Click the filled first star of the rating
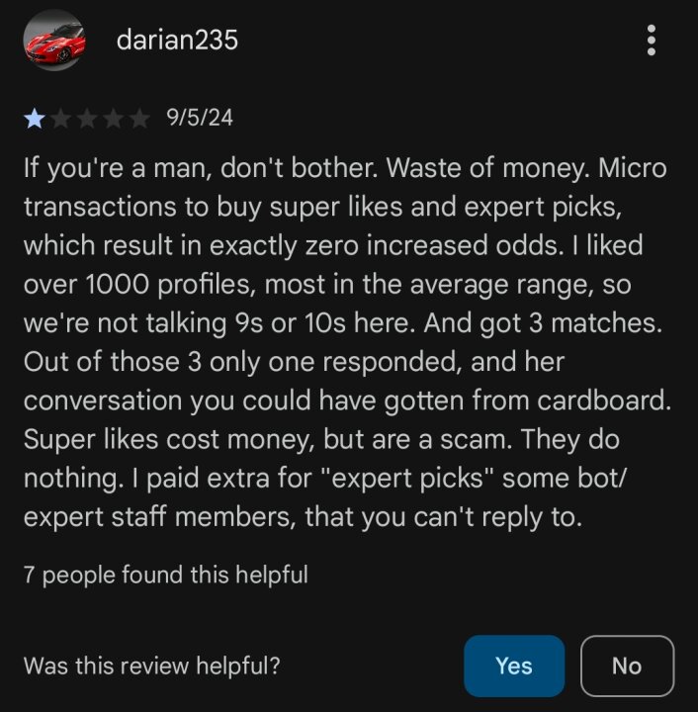Screen dimensions: 698x712 35,119
